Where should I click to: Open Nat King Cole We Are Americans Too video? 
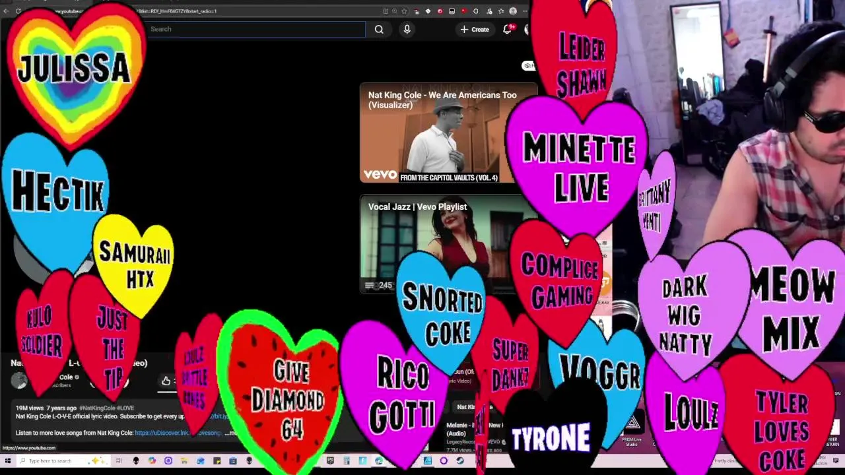(x=448, y=133)
